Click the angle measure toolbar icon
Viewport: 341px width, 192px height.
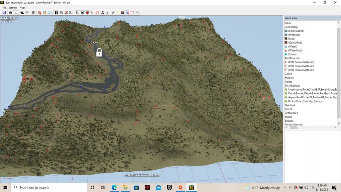tap(107, 13)
